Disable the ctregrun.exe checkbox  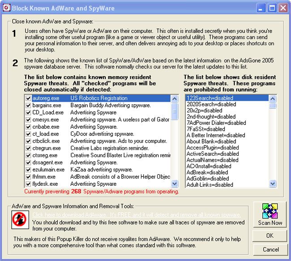click(x=28, y=148)
